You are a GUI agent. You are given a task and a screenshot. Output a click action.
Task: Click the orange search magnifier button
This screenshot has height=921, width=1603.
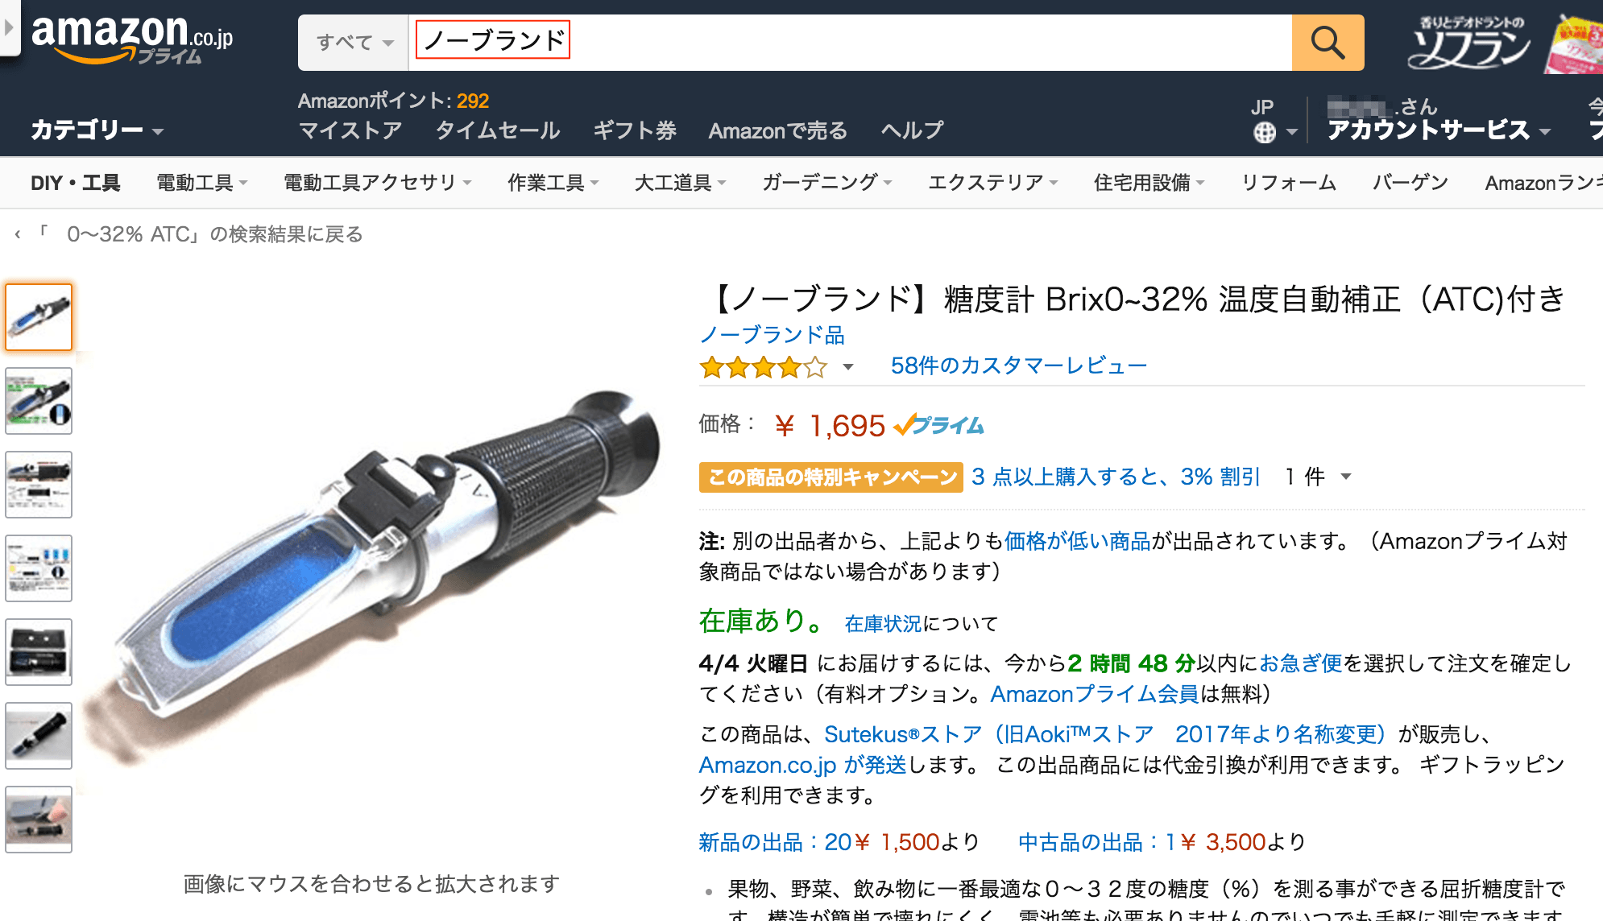coord(1328,42)
